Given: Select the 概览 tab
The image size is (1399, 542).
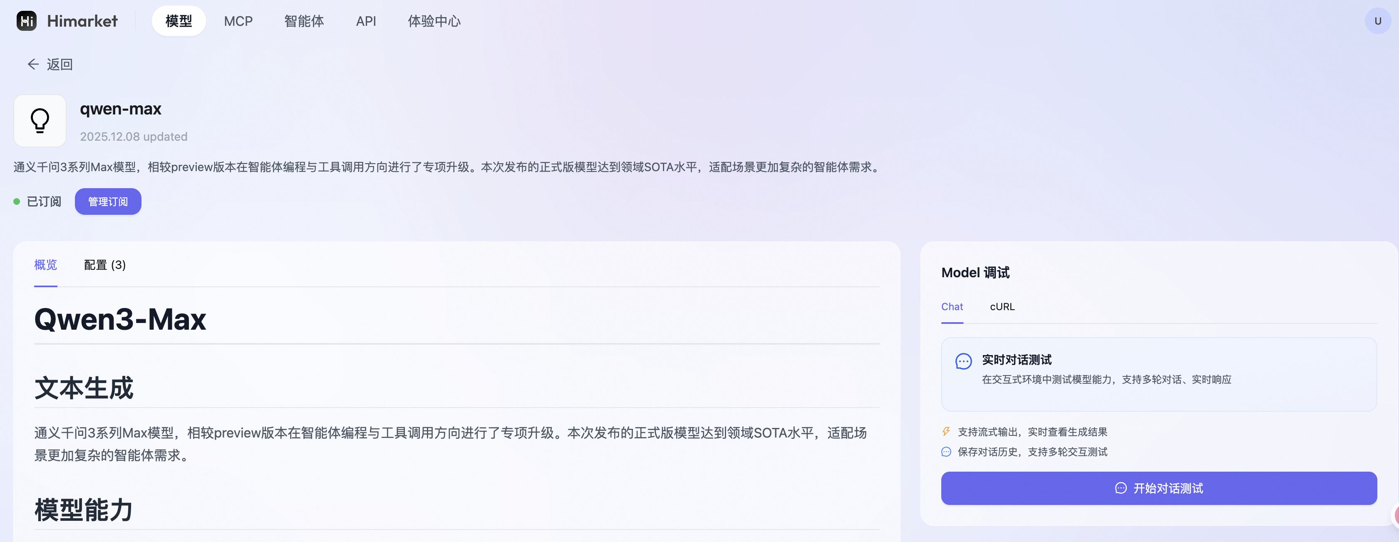Looking at the screenshot, I should click(x=46, y=265).
